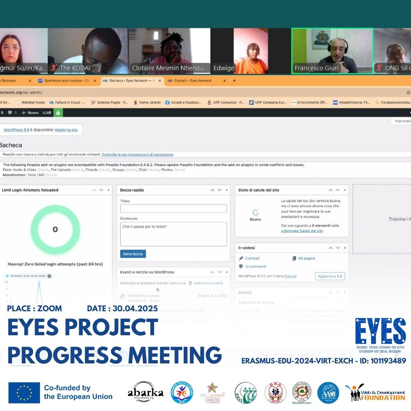Move Eventi e notizie panel down
411x411 pixels.
220,272
